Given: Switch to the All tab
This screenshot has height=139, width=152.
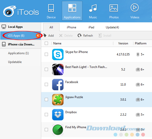Looking at the screenshot, I should point(51,27).
